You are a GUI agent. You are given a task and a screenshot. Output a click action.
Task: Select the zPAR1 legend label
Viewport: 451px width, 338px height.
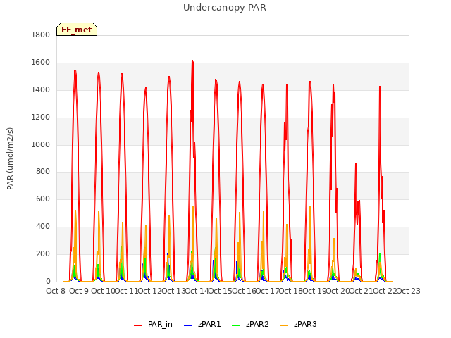point(209,324)
